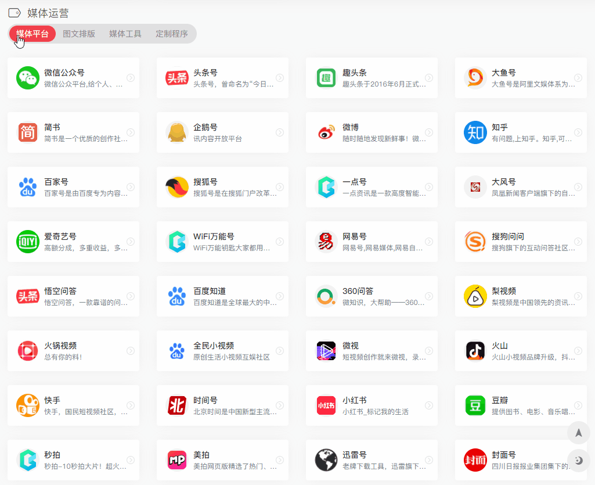Click the 小红书 red icon
595x485 pixels.
[x=326, y=405]
